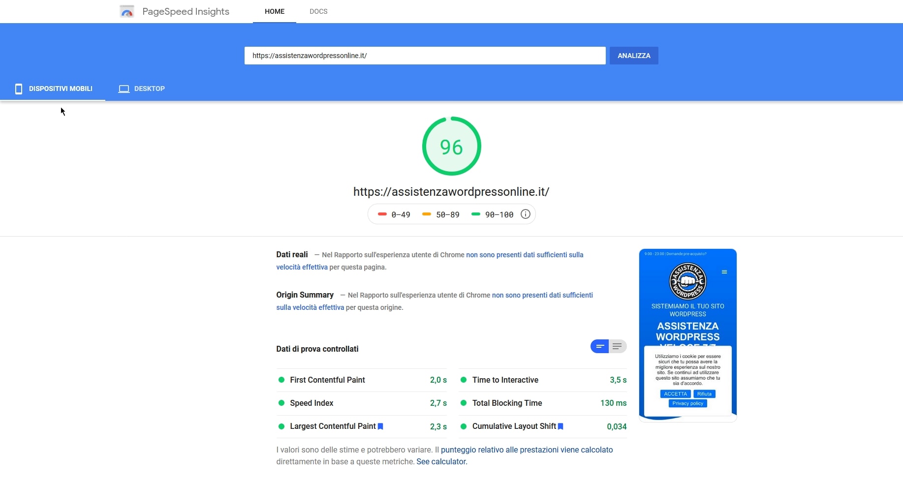Click the mobile page screenshot thumbnail
This screenshot has height=483, width=903.
tap(687, 335)
